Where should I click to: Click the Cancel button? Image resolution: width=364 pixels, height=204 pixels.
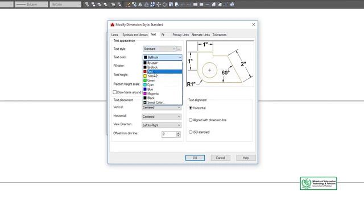tap(220, 158)
